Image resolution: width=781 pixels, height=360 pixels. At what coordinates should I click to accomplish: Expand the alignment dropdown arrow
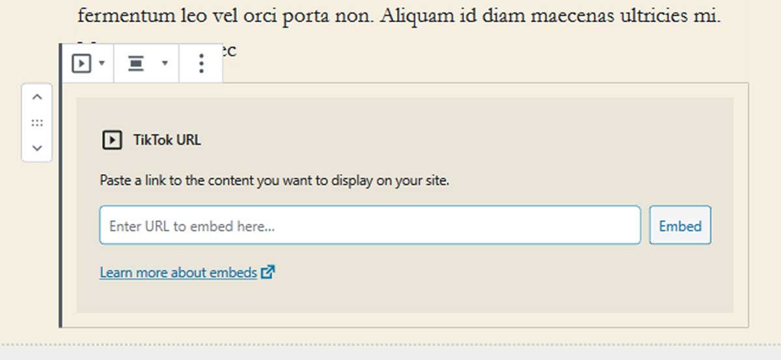pos(165,63)
